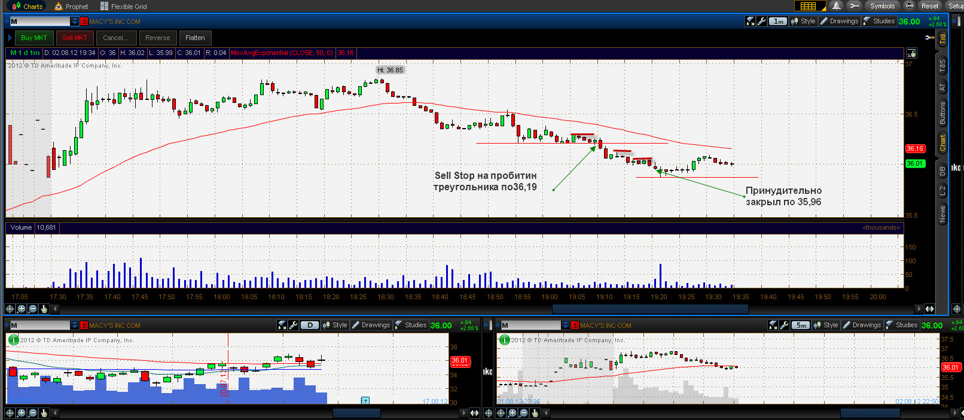The height and width of the screenshot is (420, 964).
Task: Open the Studies menu on main chart
Action: click(x=879, y=22)
